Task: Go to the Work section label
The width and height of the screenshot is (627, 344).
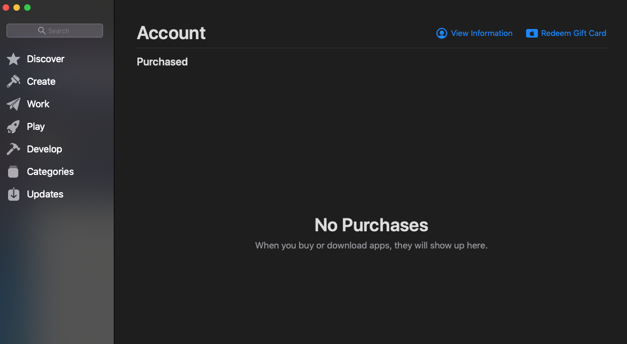Action: click(38, 104)
